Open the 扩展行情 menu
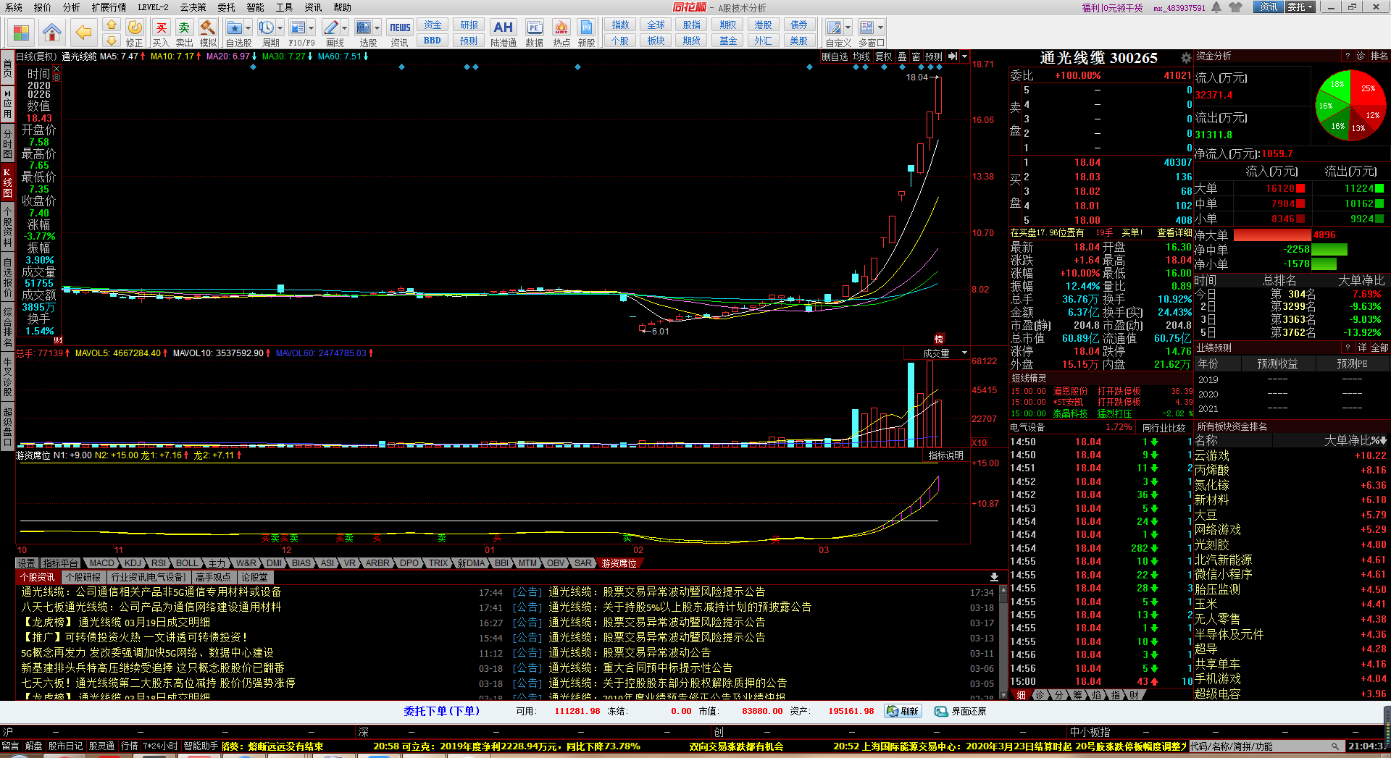 point(109,7)
